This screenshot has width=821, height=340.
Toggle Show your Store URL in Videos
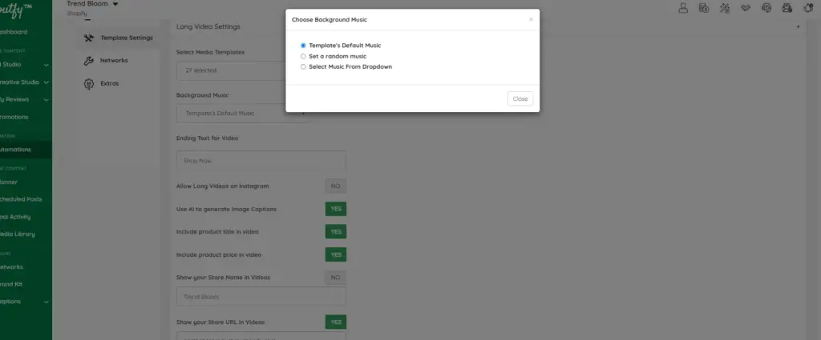[336, 322]
